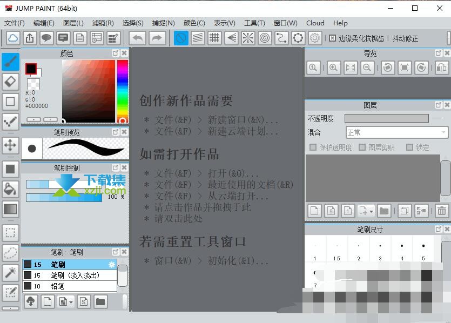Select the Pencil brush preset
The height and width of the screenshot is (323, 451).
[x=70, y=286]
